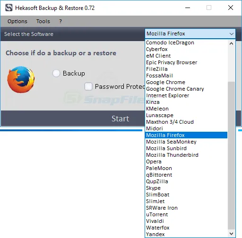The height and width of the screenshot is (238, 242).
Task: Choose Vivaldi from the list
Action: pyautogui.click(x=186, y=221)
